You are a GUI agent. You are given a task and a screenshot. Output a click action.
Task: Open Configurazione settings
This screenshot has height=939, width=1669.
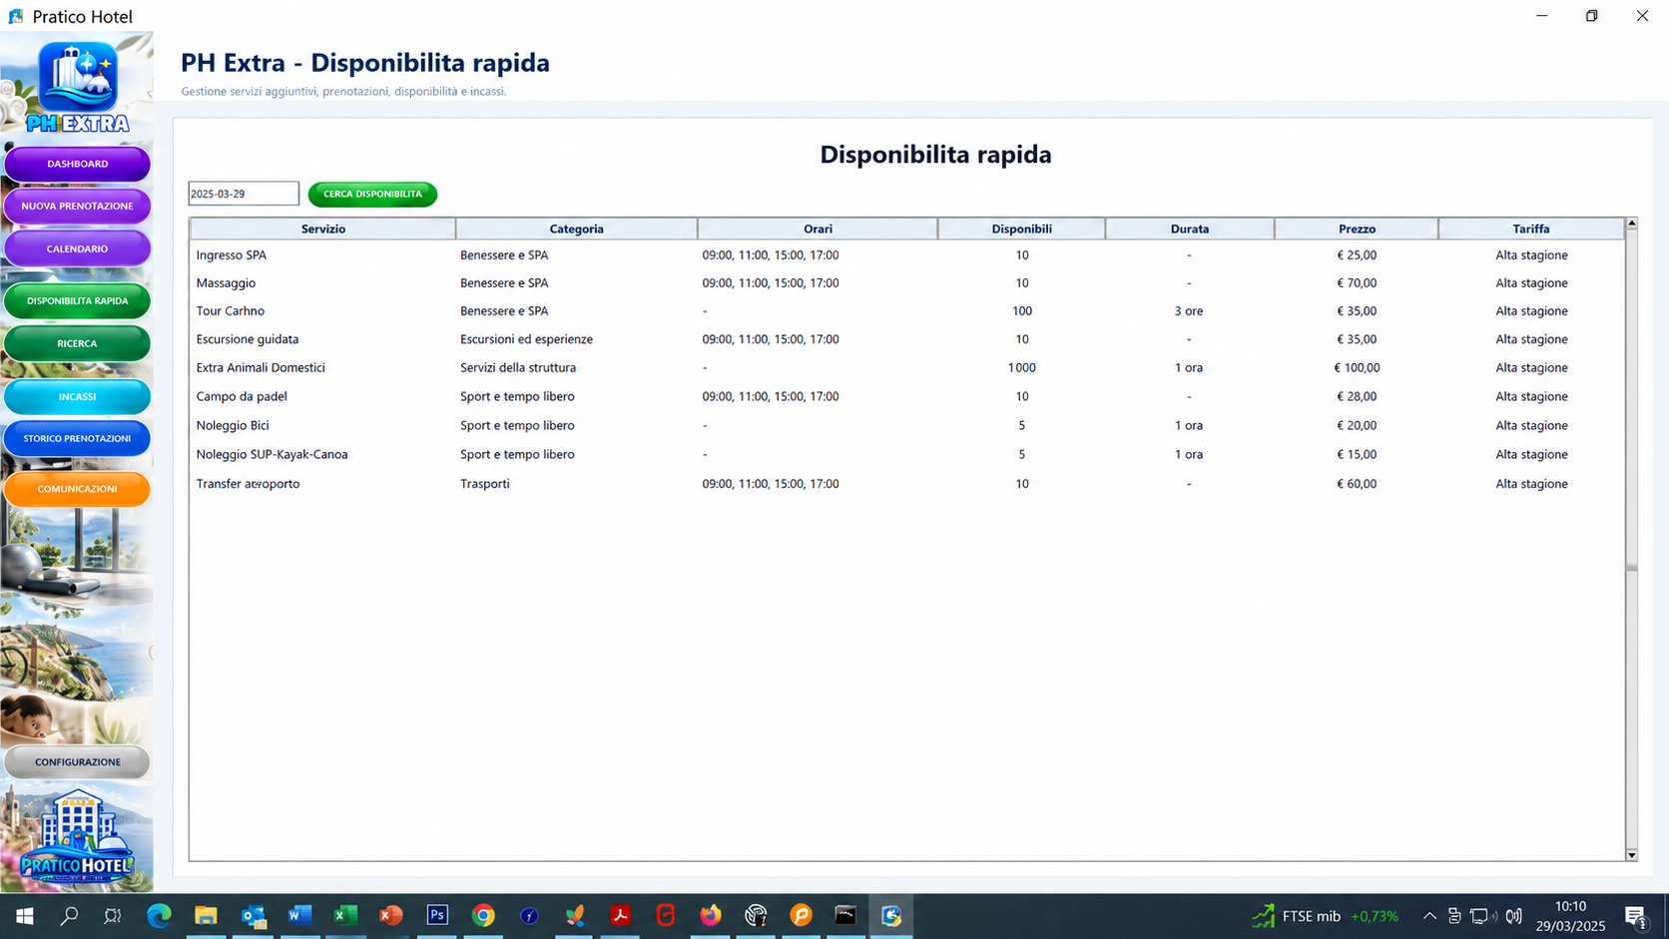[77, 761]
